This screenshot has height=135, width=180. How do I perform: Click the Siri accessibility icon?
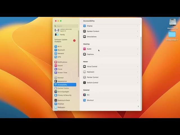[x=84, y=95]
